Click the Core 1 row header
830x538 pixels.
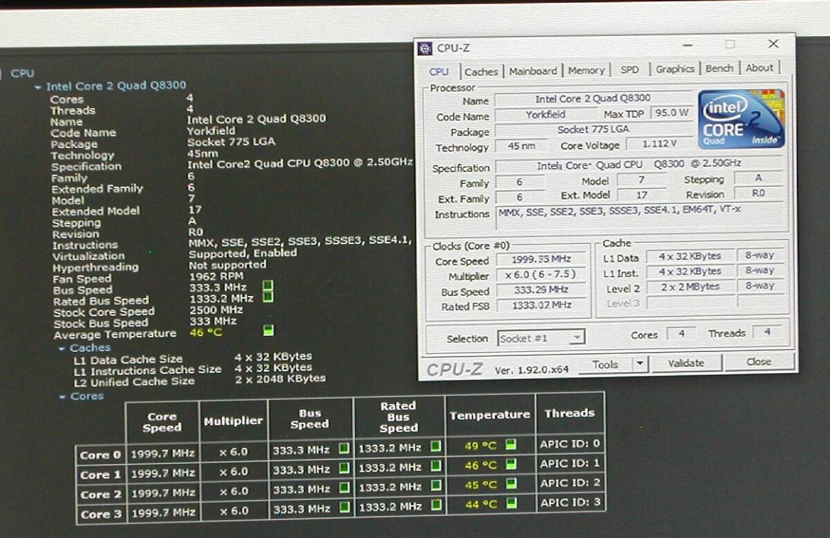pos(100,475)
